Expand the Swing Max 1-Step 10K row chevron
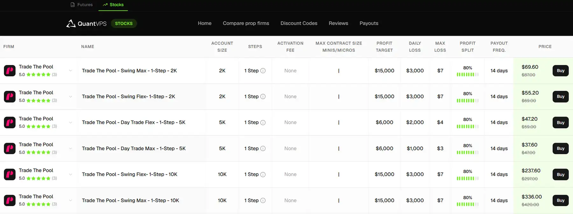 point(70,200)
